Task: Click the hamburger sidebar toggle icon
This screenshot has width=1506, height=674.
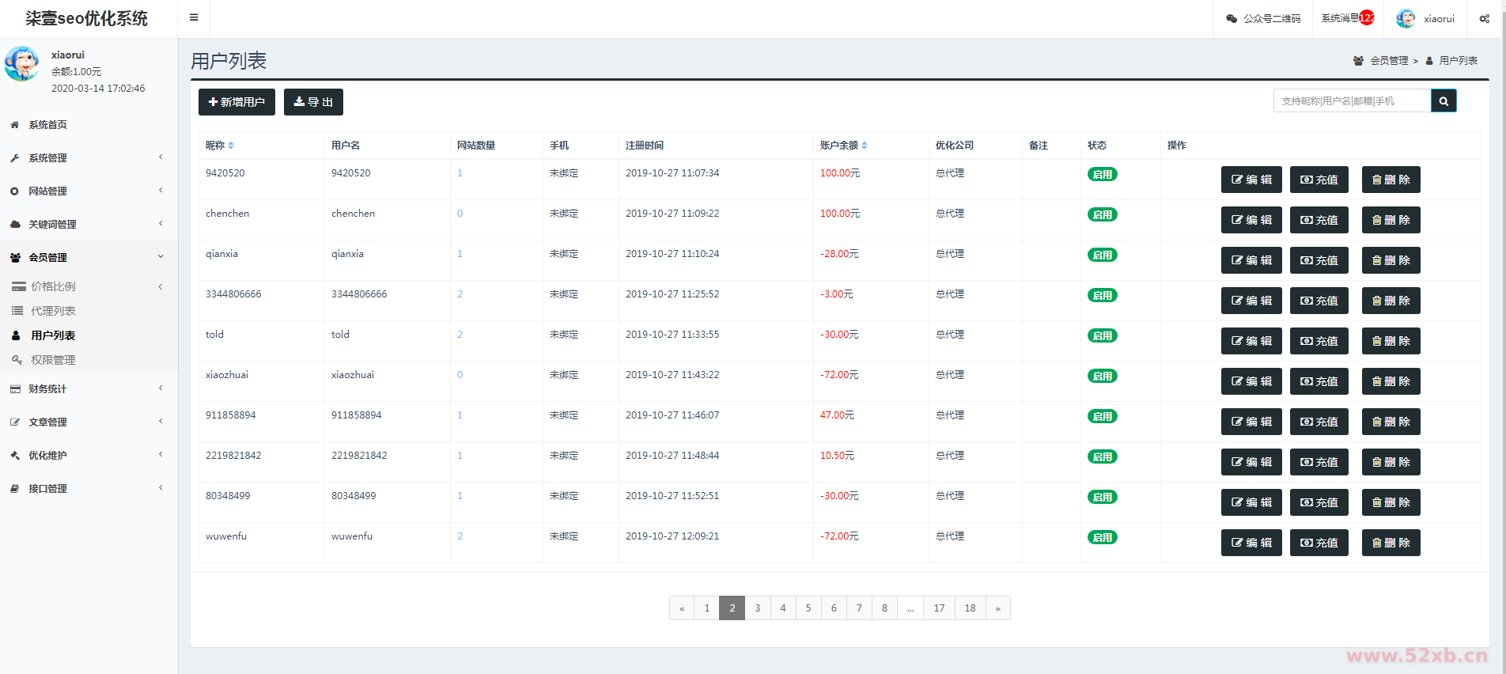Action: click(194, 17)
